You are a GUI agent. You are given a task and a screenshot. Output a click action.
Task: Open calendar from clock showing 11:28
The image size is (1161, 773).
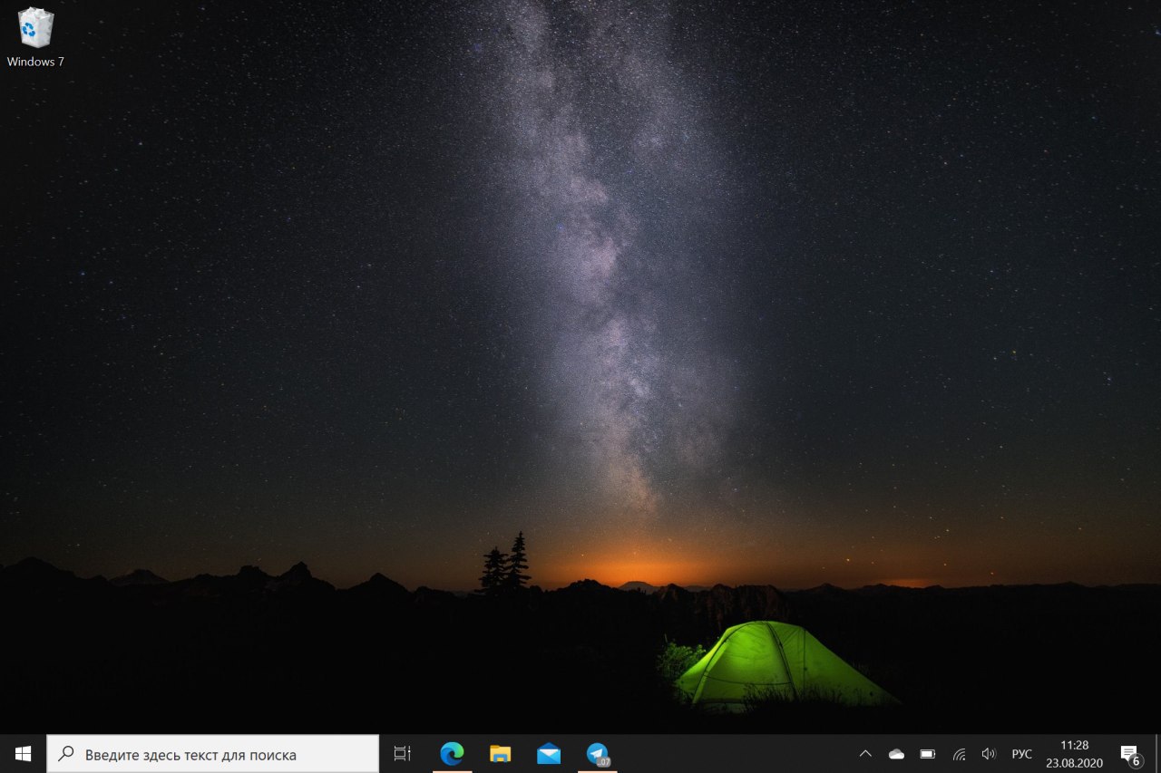(1074, 753)
